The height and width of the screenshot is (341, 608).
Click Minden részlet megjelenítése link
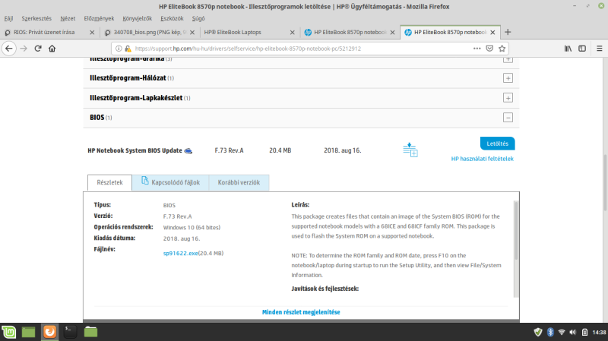tap(301, 312)
